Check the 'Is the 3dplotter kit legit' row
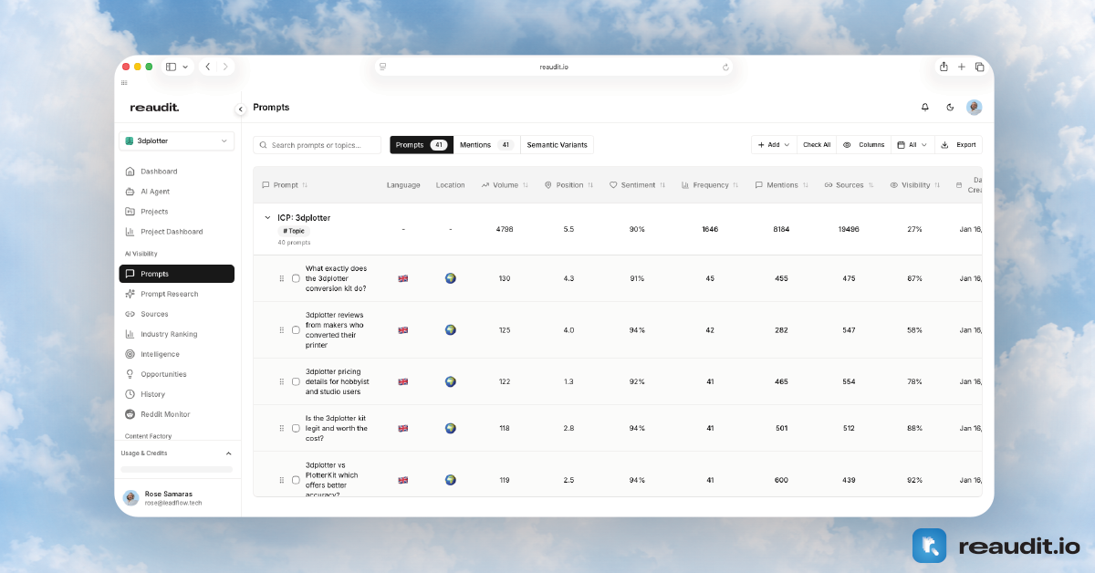Image resolution: width=1095 pixels, height=573 pixels. pyautogui.click(x=296, y=428)
